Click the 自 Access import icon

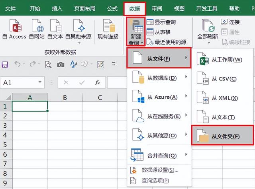pyautogui.click(x=14, y=29)
